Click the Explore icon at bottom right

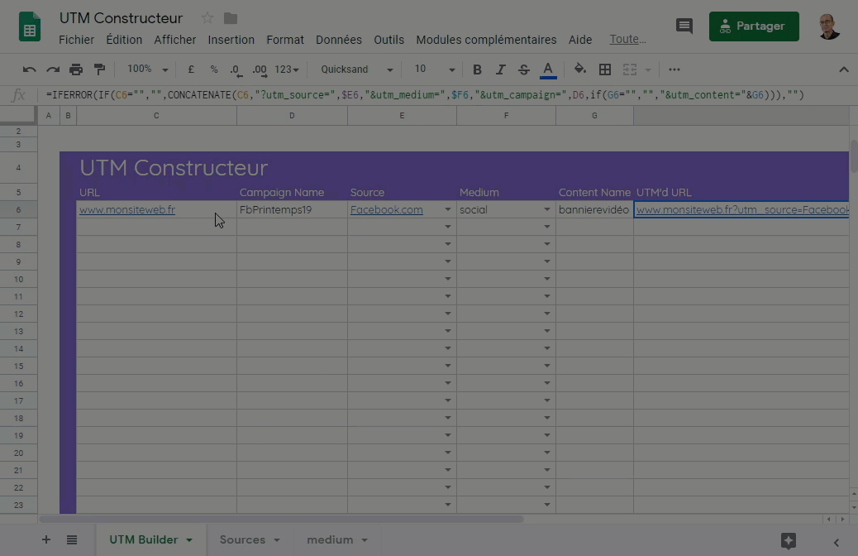[x=788, y=540]
